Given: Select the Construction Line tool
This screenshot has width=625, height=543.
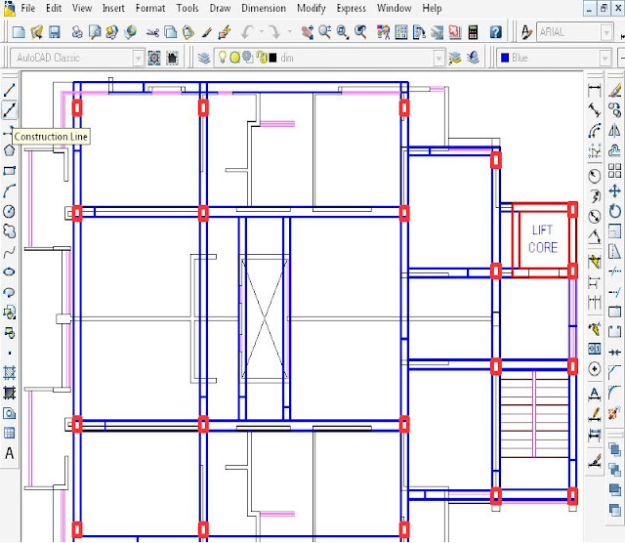Looking at the screenshot, I should (9, 109).
